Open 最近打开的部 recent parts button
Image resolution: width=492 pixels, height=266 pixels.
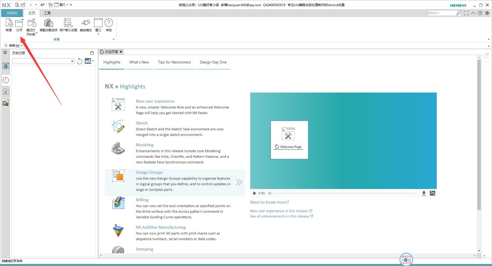point(32,27)
